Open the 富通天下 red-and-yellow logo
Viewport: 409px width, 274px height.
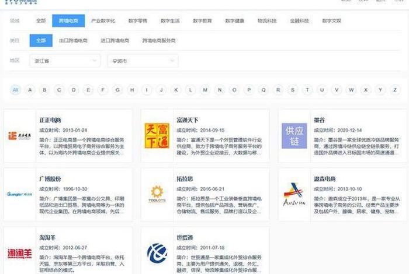157,136
